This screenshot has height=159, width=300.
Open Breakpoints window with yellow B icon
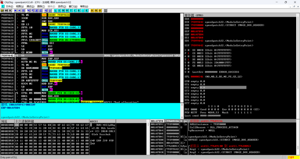pos(92,10)
